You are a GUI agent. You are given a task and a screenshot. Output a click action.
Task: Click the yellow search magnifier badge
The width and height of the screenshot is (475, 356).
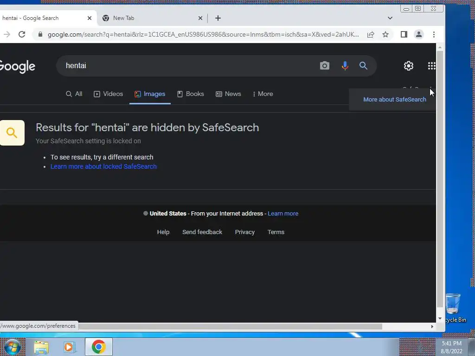coord(12,133)
